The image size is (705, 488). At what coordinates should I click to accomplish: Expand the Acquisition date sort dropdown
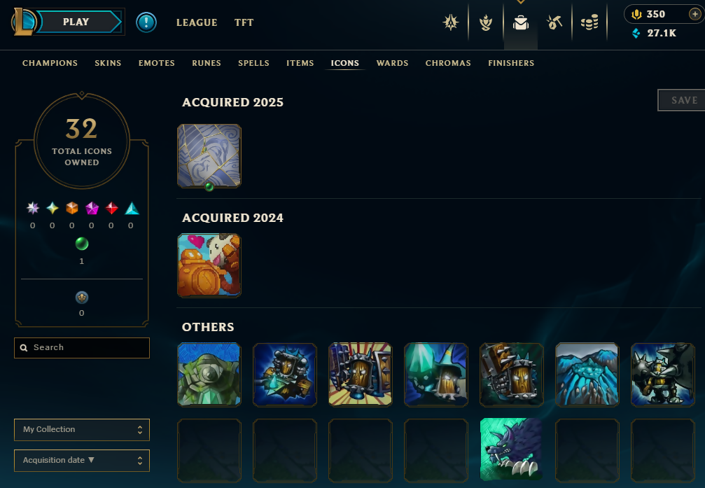82,460
